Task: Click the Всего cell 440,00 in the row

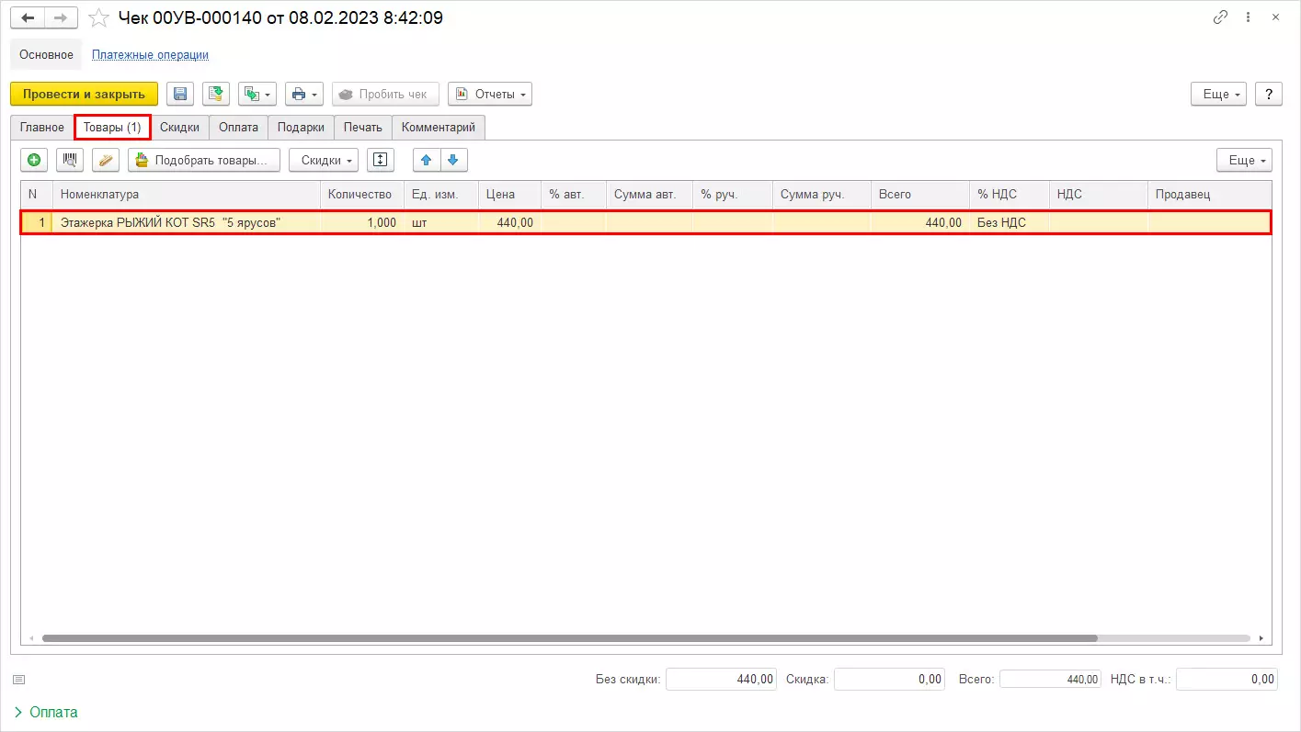Action: (920, 222)
